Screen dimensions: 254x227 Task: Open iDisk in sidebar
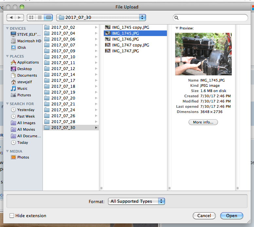(x=22, y=47)
